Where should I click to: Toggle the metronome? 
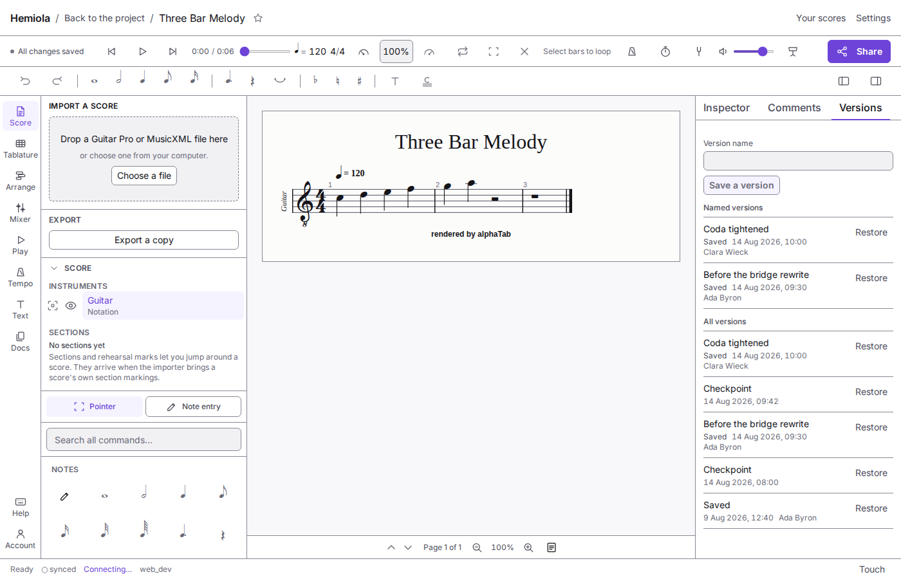[632, 51]
